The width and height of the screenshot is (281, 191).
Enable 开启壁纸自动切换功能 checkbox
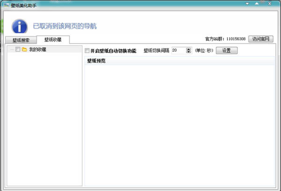tap(87, 50)
